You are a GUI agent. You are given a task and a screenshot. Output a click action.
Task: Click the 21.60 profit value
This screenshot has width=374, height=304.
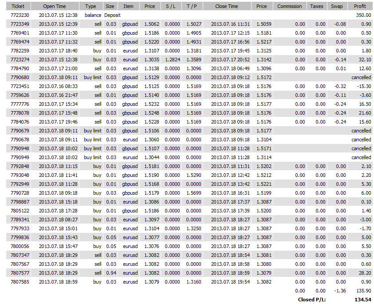point(365,113)
